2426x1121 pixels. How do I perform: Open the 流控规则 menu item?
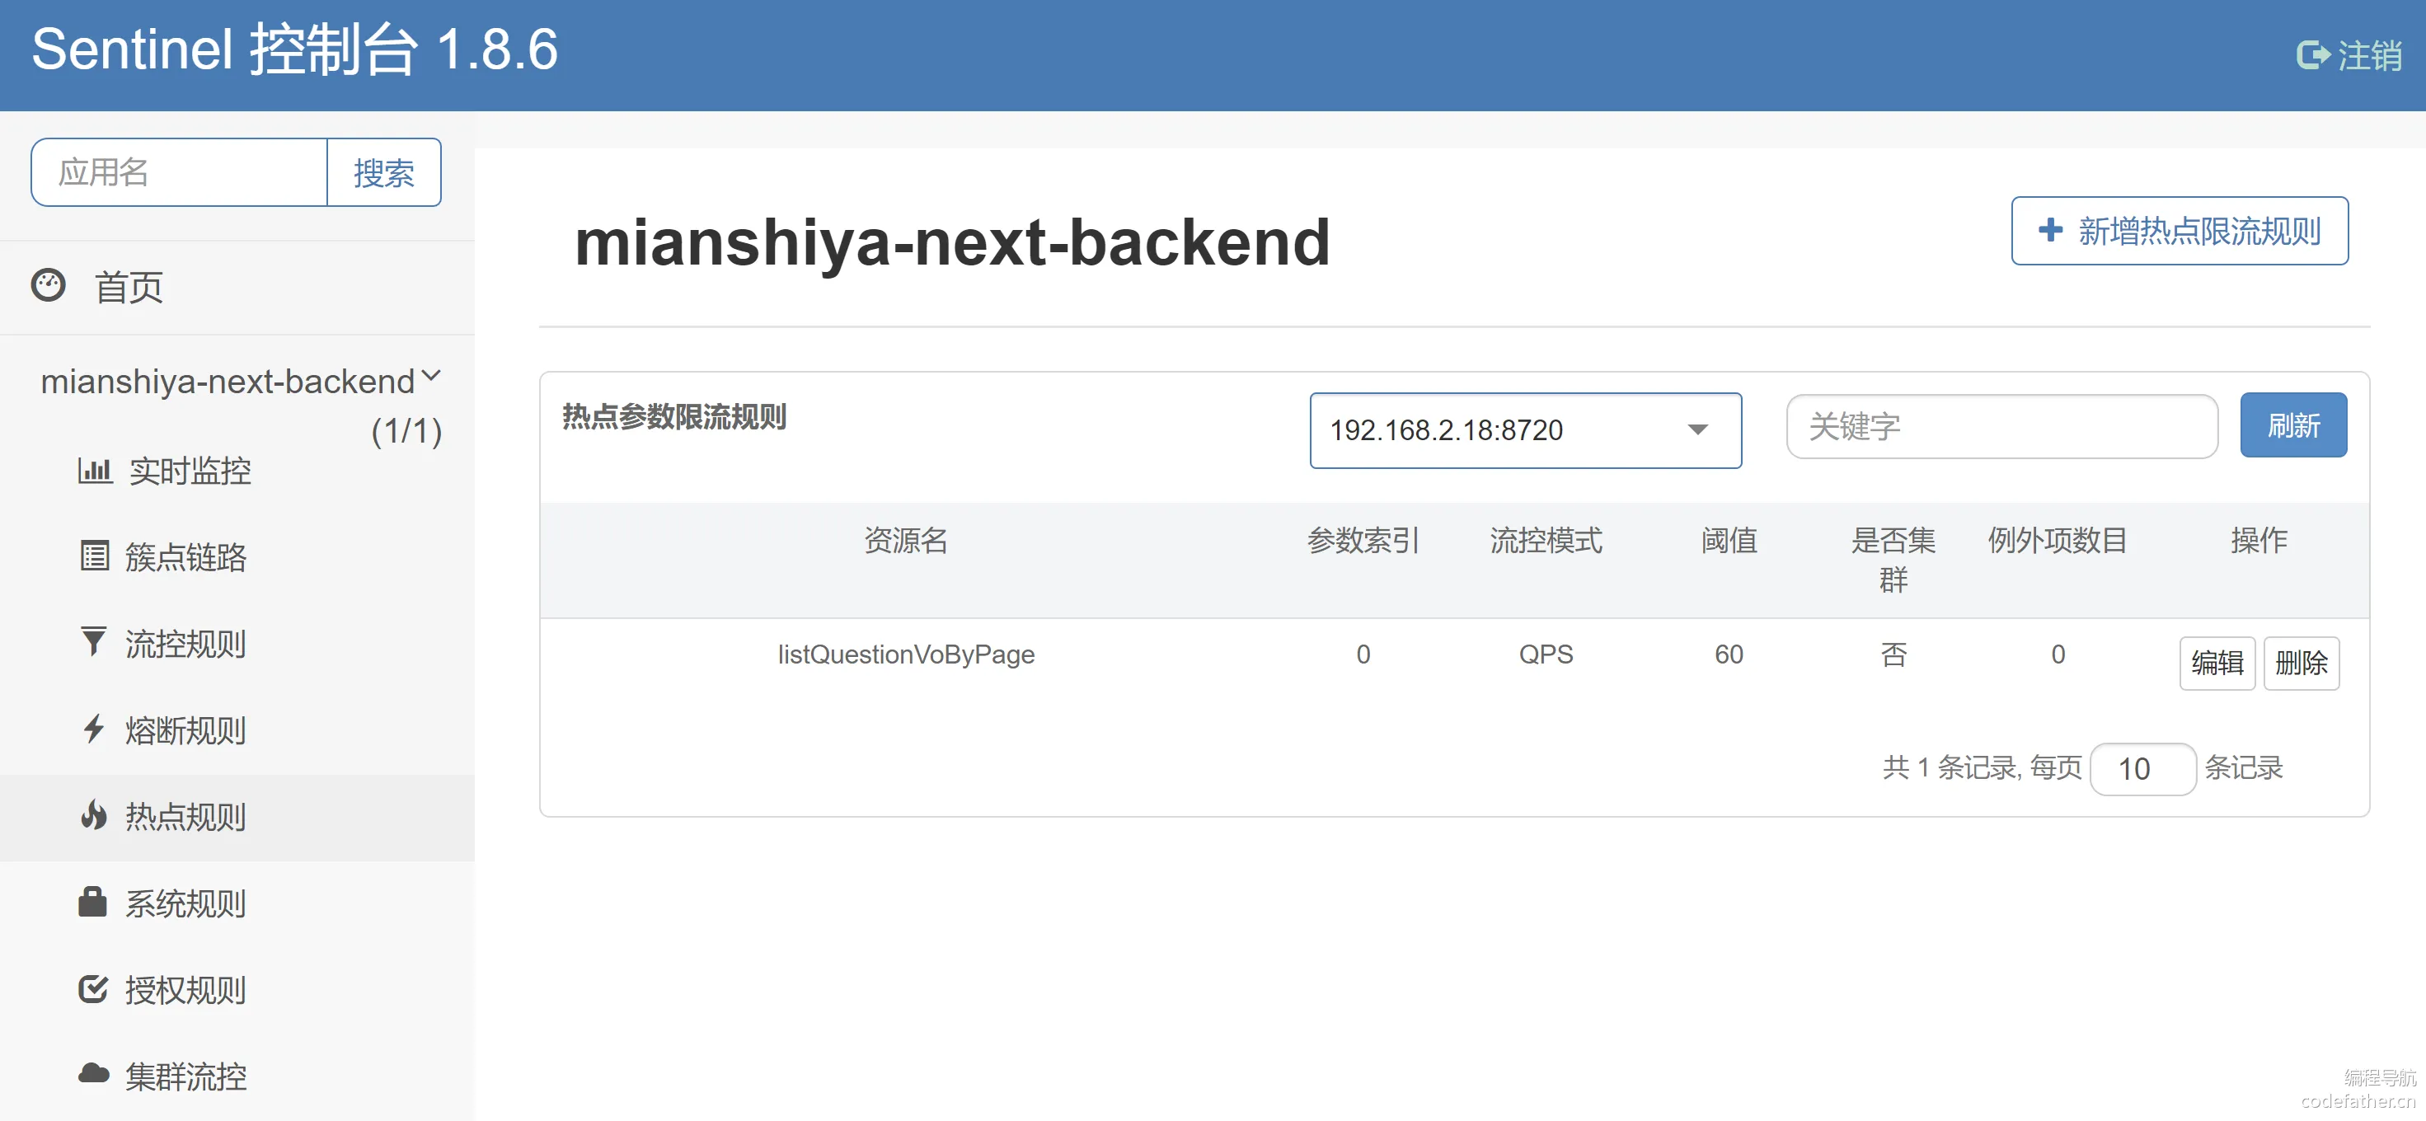pos(185,645)
